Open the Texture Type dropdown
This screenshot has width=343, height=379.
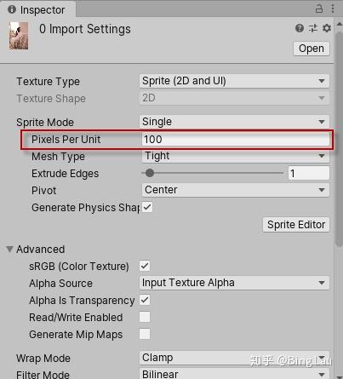click(x=234, y=81)
